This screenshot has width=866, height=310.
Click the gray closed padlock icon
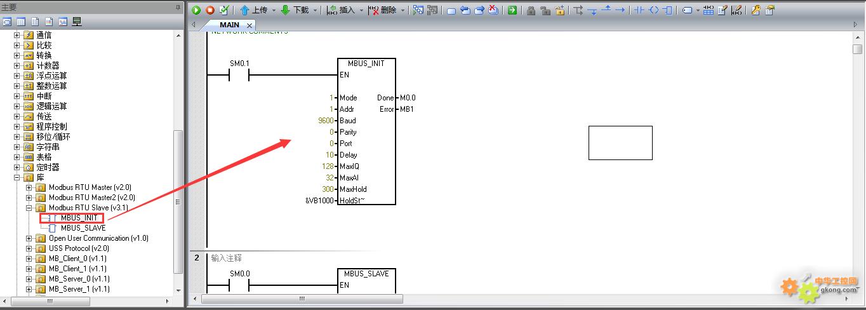coord(531,11)
